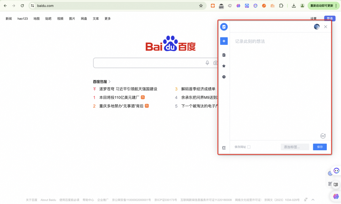
Task: Open the Chrome three-dot menu
Action: (x=336, y=6)
